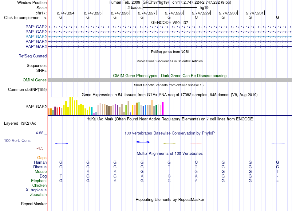Viewport: 292px width, 211px height.
Task: Click the Gaps label in Multiz alignment
Action: [x=42, y=158]
